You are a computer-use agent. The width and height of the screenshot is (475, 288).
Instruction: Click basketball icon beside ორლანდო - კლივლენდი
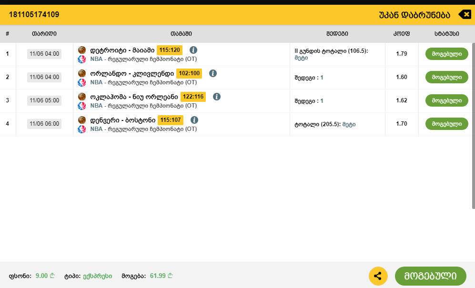82,73
